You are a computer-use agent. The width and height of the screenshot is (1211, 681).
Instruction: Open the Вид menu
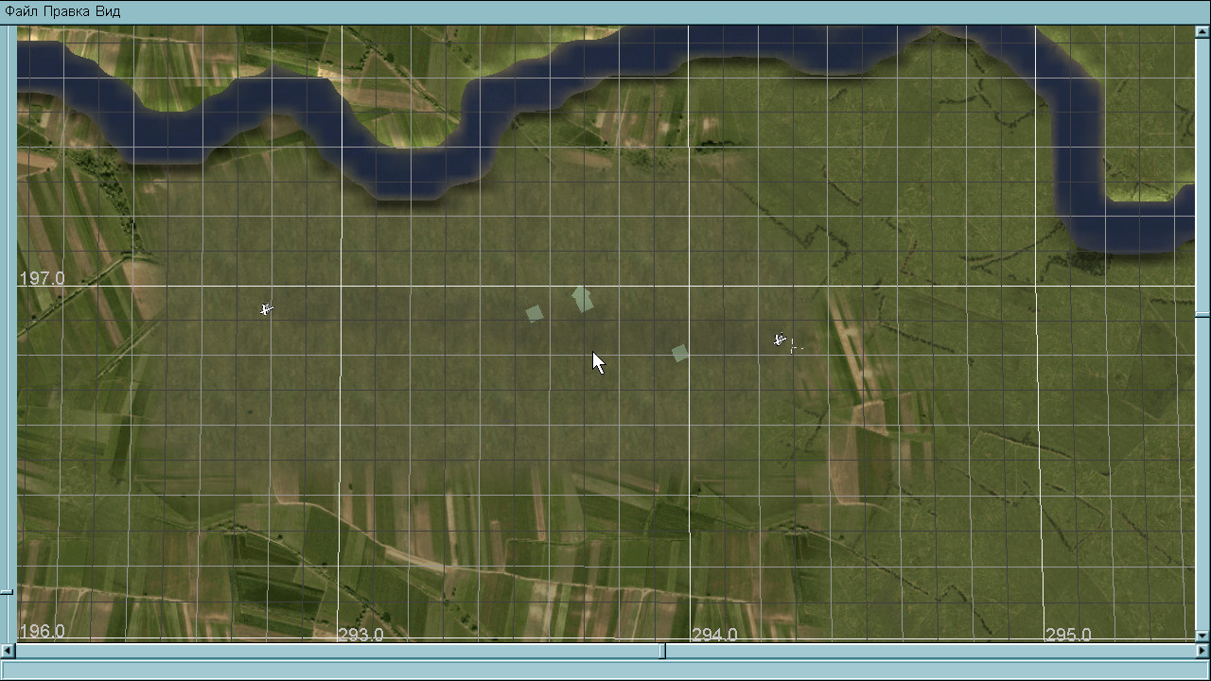pyautogui.click(x=108, y=11)
